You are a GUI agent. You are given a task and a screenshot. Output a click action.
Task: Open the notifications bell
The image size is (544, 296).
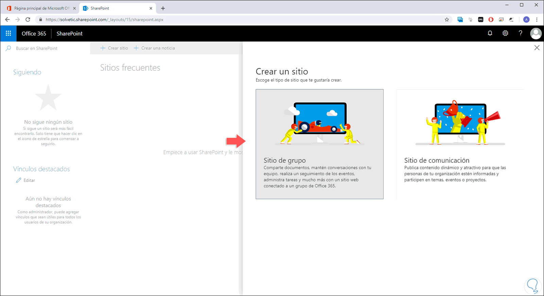click(x=490, y=33)
